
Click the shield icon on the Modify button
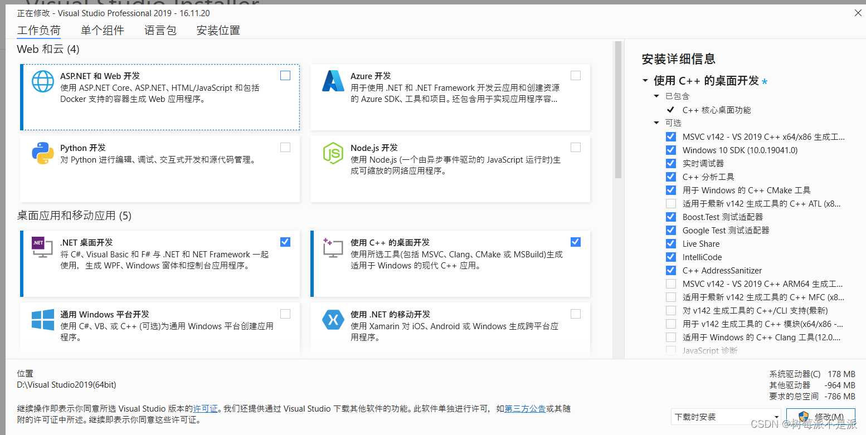pos(804,417)
